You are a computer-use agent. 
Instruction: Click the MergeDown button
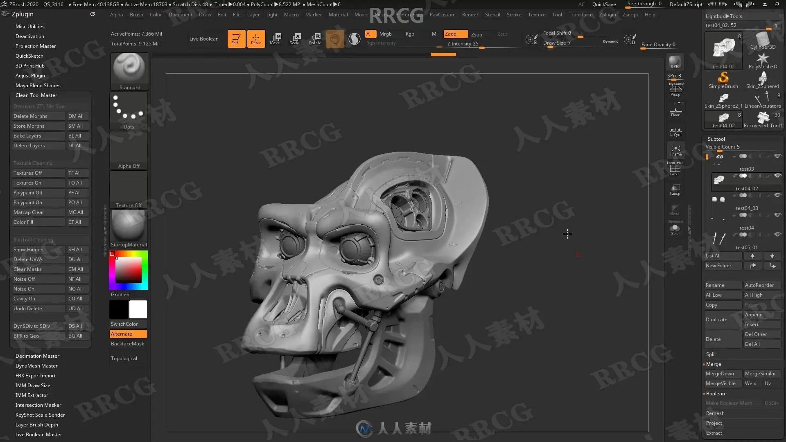(x=720, y=373)
